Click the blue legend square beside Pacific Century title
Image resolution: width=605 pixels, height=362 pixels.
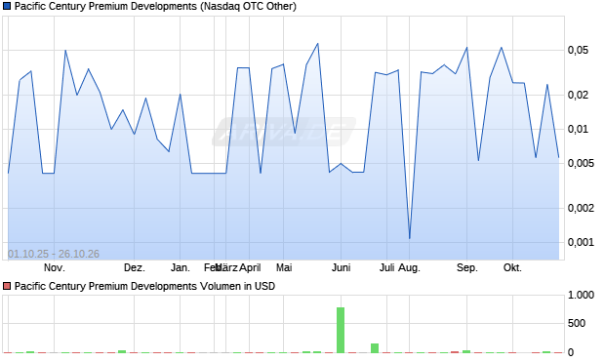click(x=7, y=7)
